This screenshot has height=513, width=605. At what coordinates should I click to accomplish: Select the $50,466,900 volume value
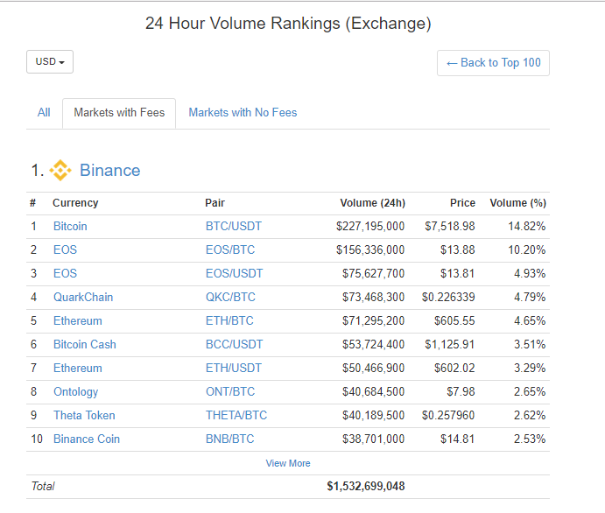pyautogui.click(x=373, y=369)
